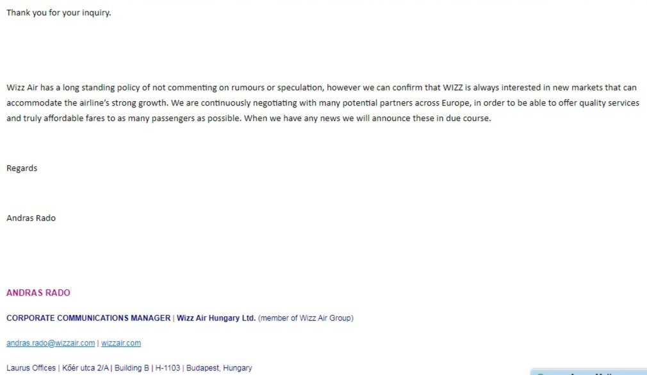This screenshot has width=647, height=375.
Task: Click the bold Wizz Air Hungary Ltd. text
Action: [x=217, y=317]
